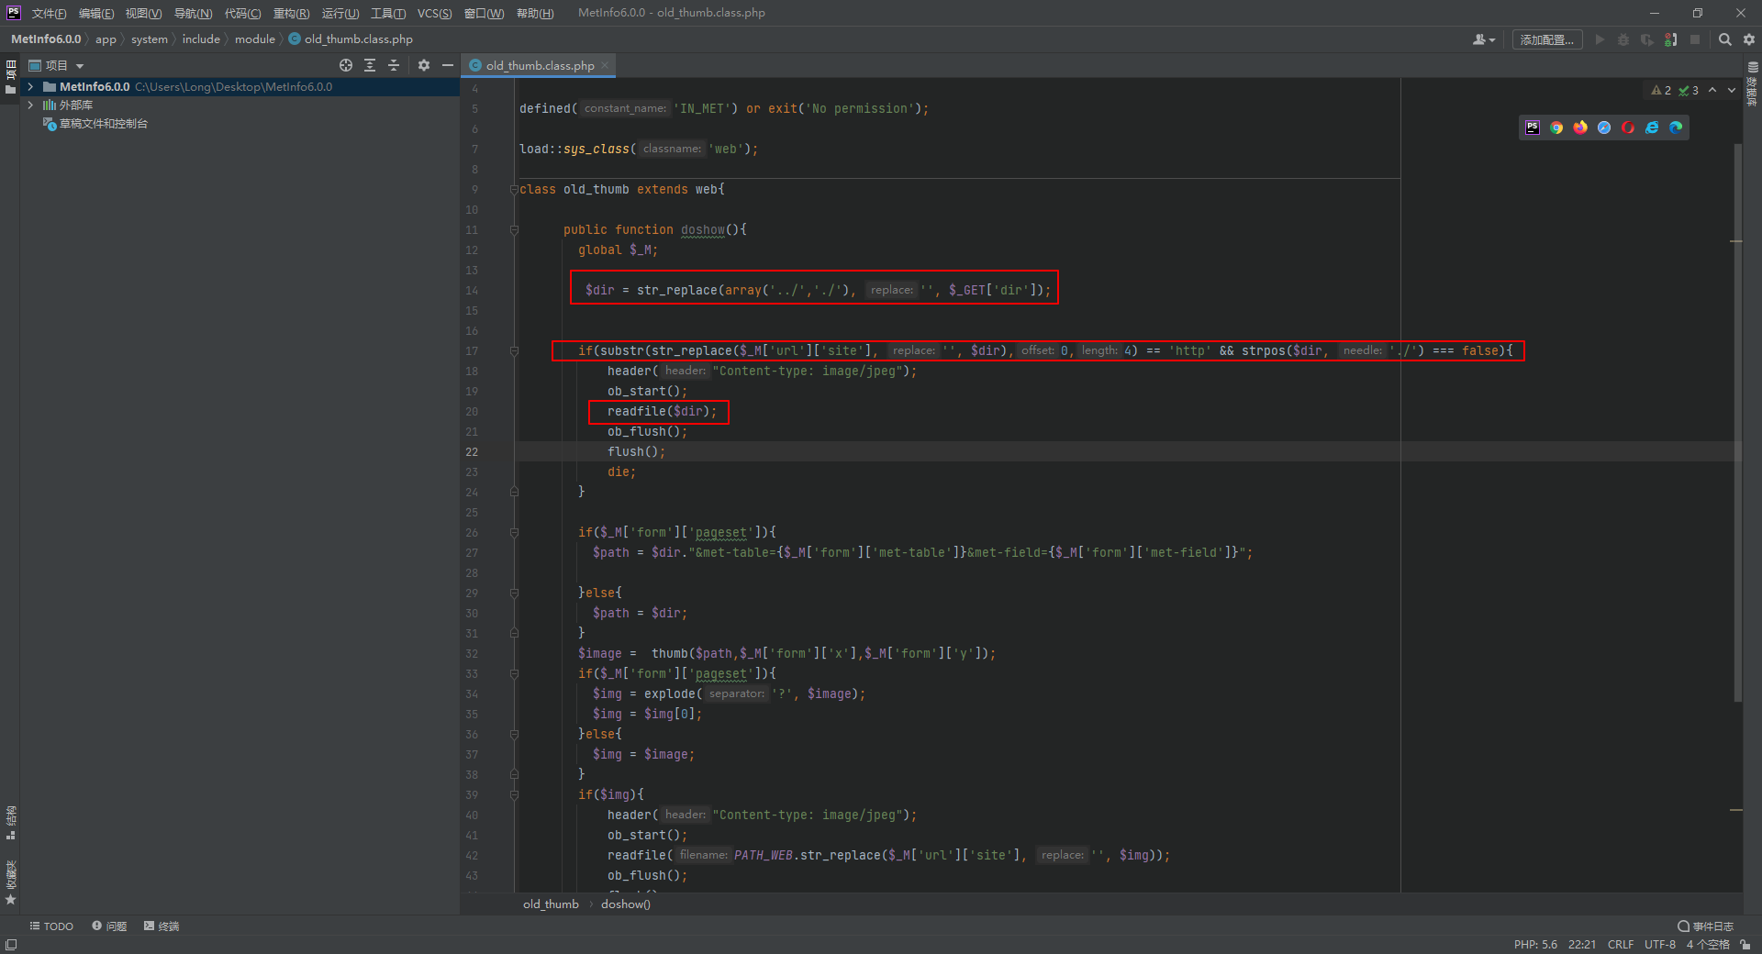Open the 数据库 database side panel
The height and width of the screenshot is (954, 1762).
click(x=1752, y=83)
